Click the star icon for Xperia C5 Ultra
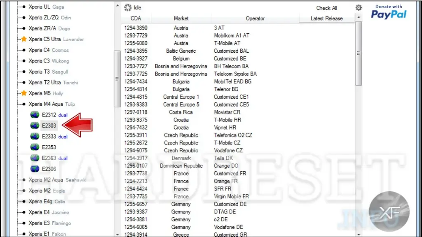This screenshot has width=422, height=237. [x=24, y=39]
